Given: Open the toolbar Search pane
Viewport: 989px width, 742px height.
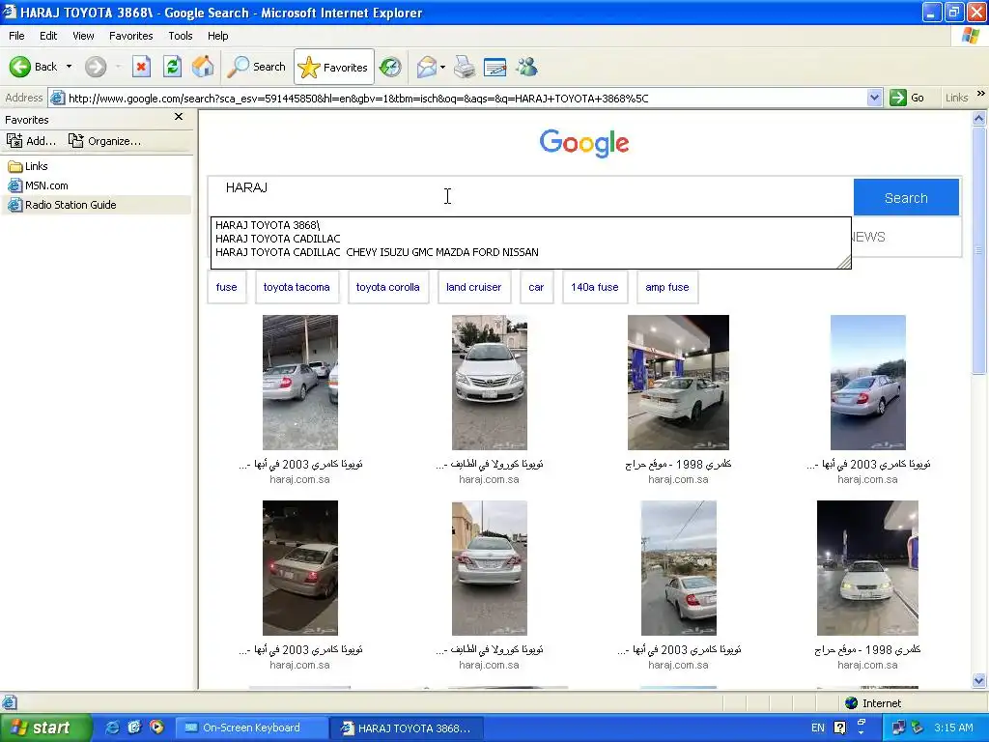Looking at the screenshot, I should (257, 67).
